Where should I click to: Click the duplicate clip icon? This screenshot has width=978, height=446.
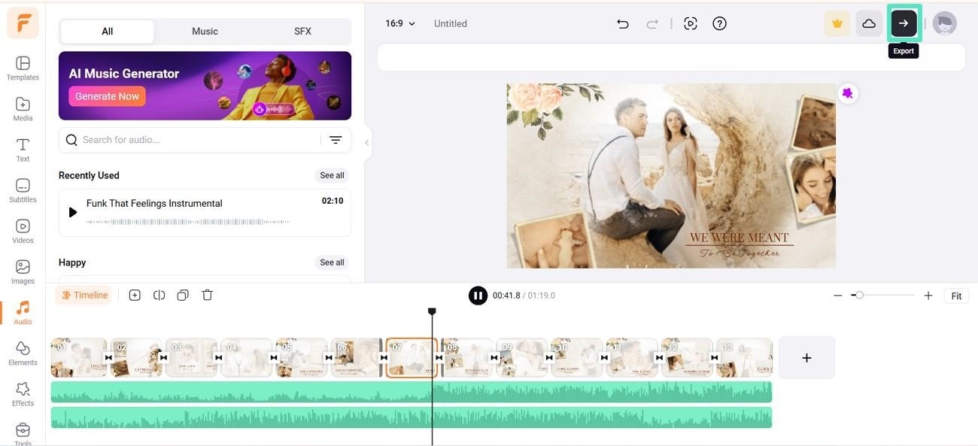coord(183,296)
